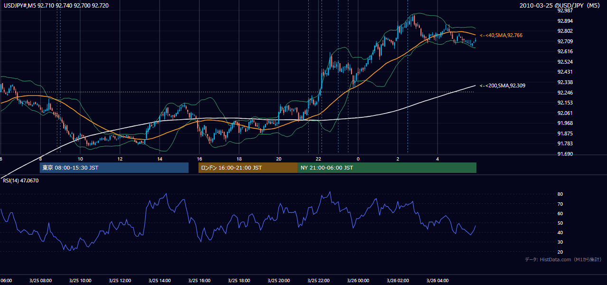Click price scale value 92.616
The width and height of the screenshot is (607, 285).
pos(565,51)
